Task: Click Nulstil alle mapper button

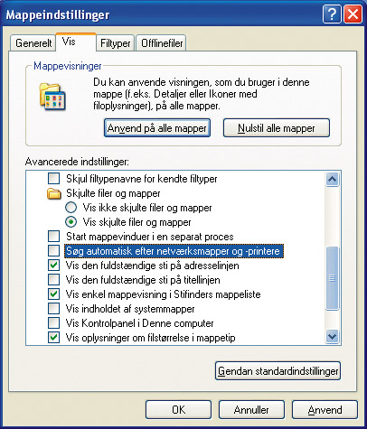Action: point(277,128)
